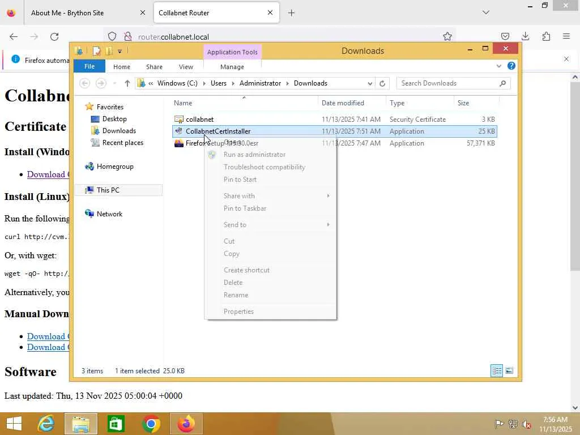Open the Home ribbon tab

122,67
